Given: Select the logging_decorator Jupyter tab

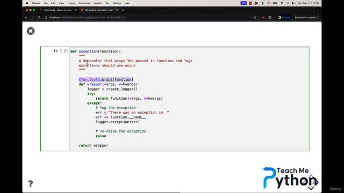Looking at the screenshot, I should [99, 10].
